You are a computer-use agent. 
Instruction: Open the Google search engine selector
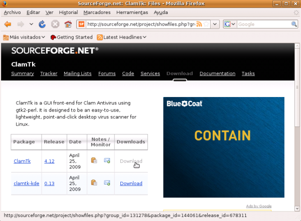(x=230, y=24)
